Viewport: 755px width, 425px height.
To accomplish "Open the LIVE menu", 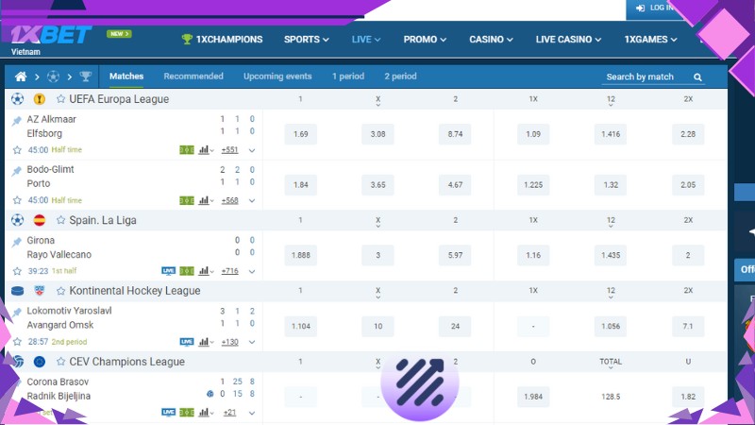I will click(366, 40).
